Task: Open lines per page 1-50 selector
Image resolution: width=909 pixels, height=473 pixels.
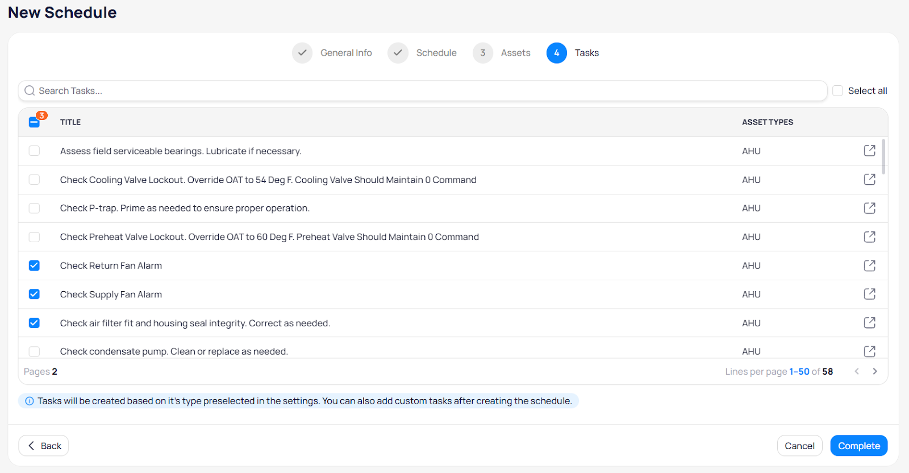Action: point(799,371)
